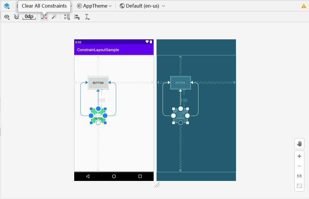The width and height of the screenshot is (309, 199).
Task: Click the Clear All Constraints icon
Action: (44, 17)
